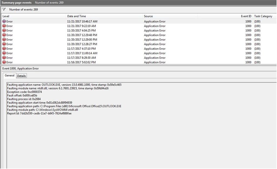Click error icon for 11/16/2017 5:02:02 PM row
Image resolution: width=277 pixels, height=169 pixels.
point(4,62)
